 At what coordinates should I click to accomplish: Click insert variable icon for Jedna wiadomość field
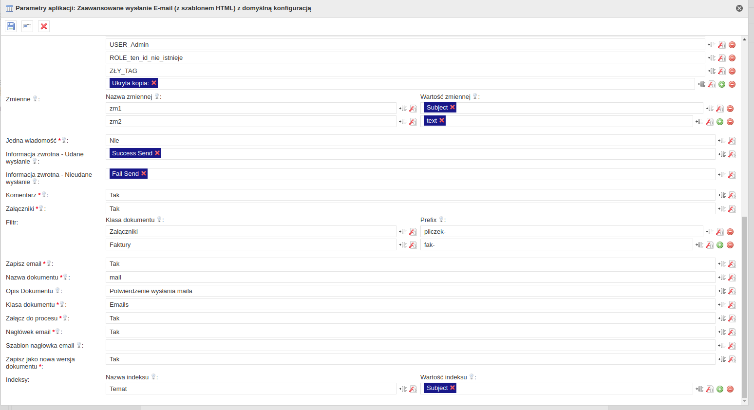click(x=722, y=141)
